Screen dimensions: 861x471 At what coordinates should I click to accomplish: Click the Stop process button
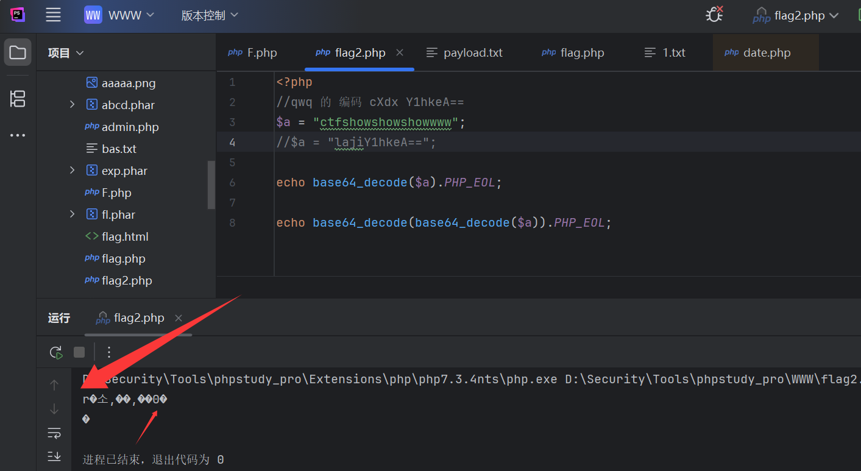point(79,352)
